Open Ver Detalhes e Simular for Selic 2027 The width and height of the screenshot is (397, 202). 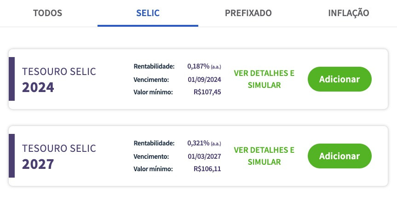[264, 156]
